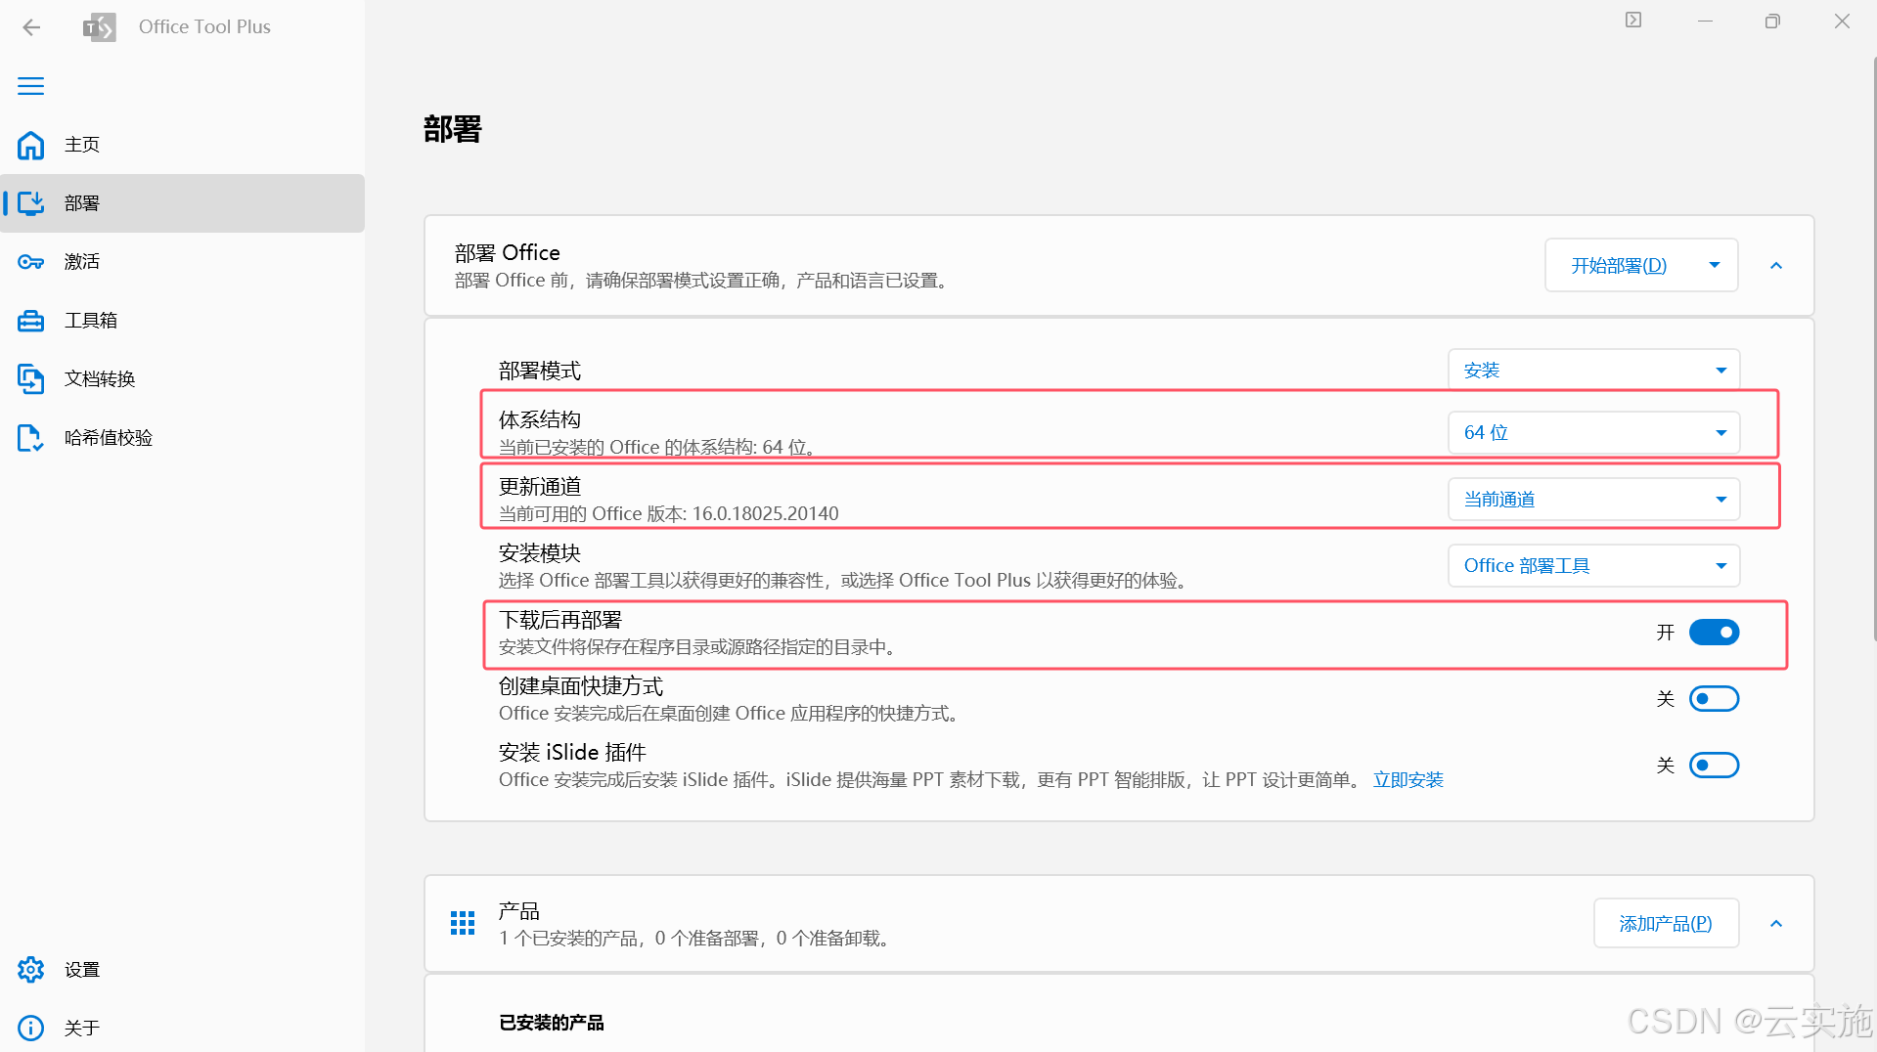
Task: Click the 添加产品(P) button
Action: click(1666, 924)
